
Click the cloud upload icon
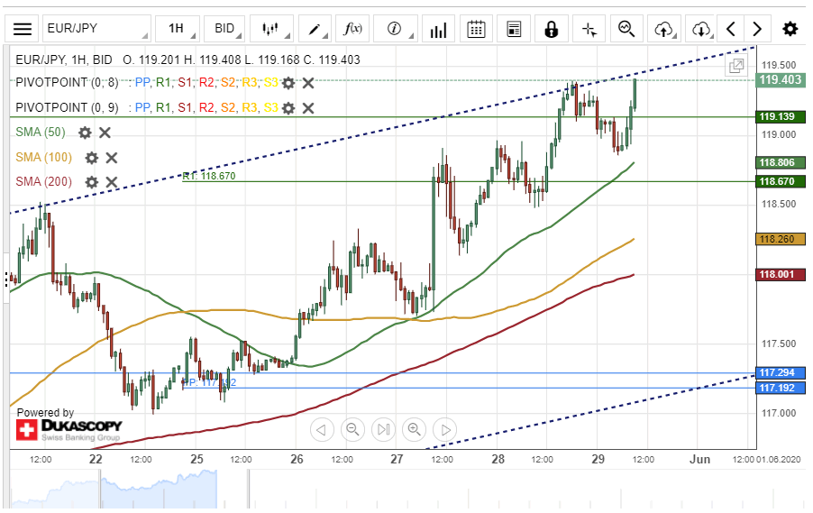pyautogui.click(x=663, y=29)
